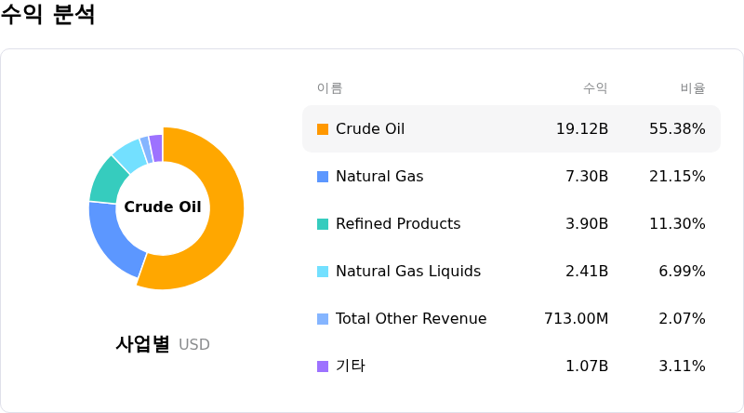
Task: Select the Crude Oil row name
Action: [370, 128]
